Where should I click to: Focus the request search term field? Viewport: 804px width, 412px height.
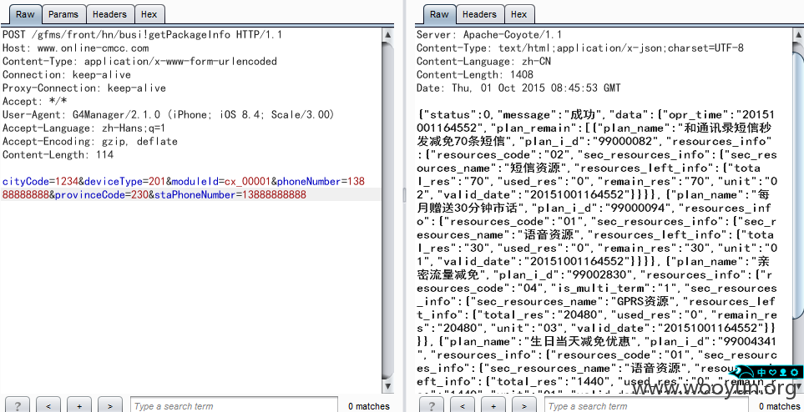[234, 405]
